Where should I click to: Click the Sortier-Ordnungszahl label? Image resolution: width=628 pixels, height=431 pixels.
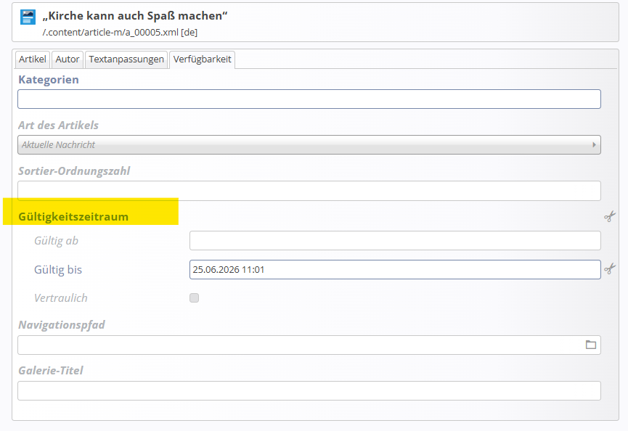pos(74,171)
